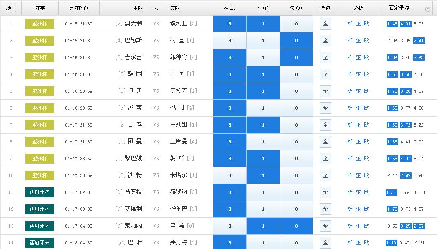The image size is (437, 249).
Task: Click 全 button for 马竞技 vs 赫罗纳
Action: coord(325,192)
